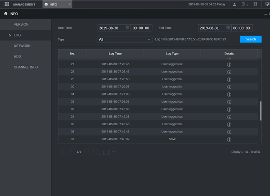Open the user account icon in top bar
Image resolution: width=270 pixels, height=196 pixels.
[234, 4]
